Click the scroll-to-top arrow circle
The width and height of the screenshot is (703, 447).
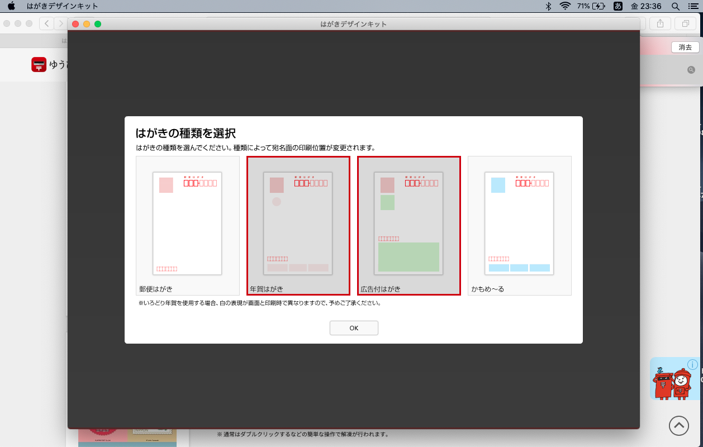tap(679, 426)
